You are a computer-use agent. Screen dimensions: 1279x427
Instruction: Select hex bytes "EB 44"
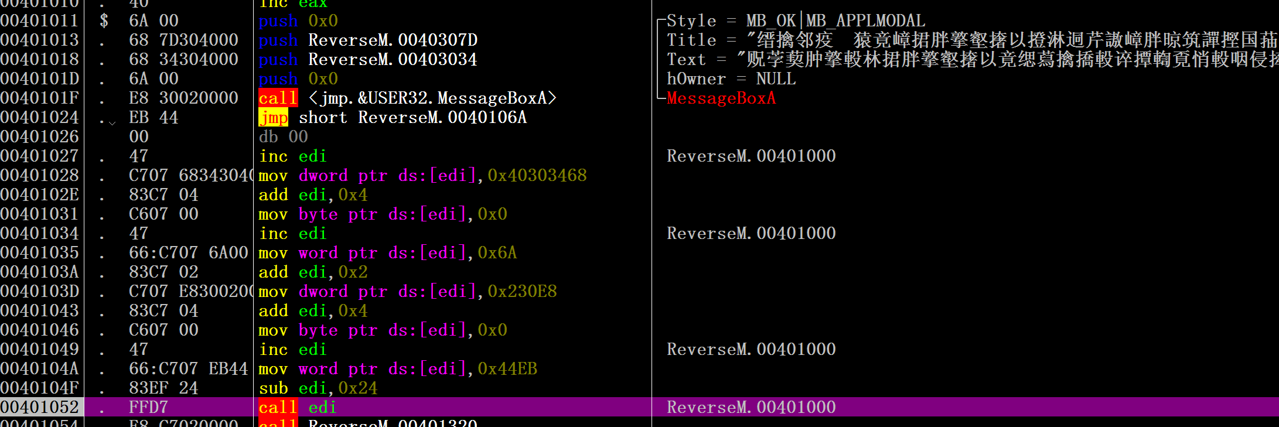coord(154,118)
